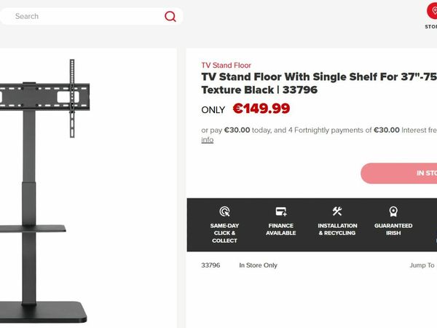Image resolution: width=437 pixels, height=328 pixels.
Task: Open the TV Stand Floor category link
Action: coord(226,66)
